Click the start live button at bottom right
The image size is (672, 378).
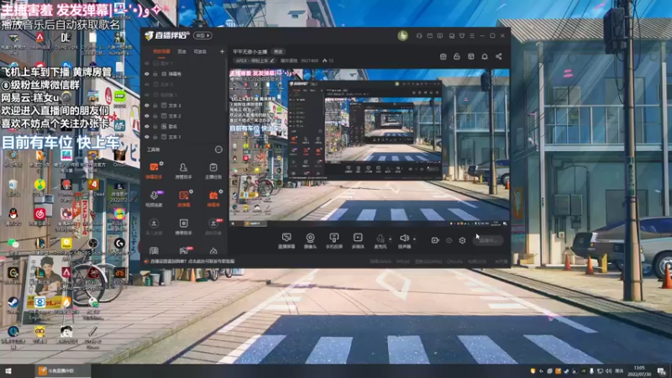[x=488, y=240]
